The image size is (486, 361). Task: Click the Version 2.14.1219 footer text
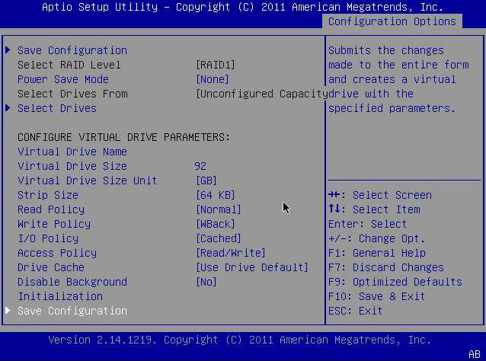click(240, 340)
